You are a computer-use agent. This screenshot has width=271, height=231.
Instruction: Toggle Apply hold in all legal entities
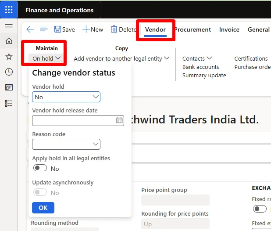tap(40, 168)
